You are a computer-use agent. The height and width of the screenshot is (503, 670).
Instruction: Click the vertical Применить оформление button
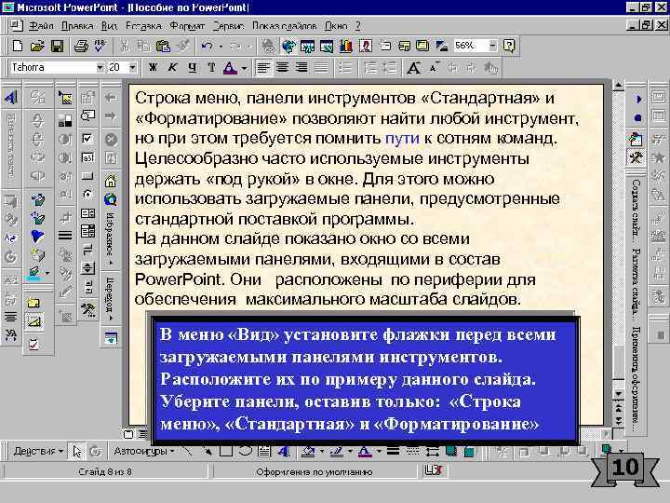636,379
